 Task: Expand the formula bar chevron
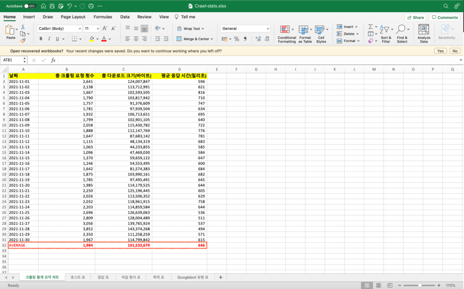click(460, 60)
